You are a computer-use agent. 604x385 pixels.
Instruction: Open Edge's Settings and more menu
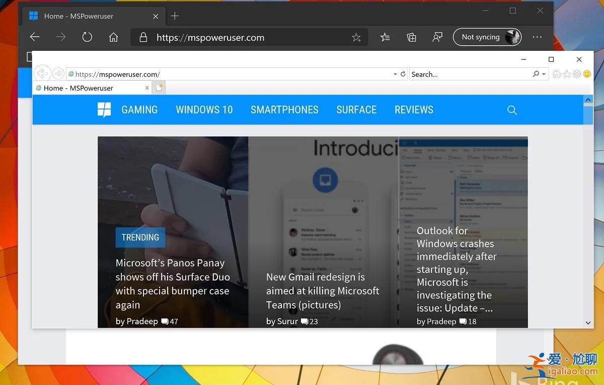coord(537,37)
